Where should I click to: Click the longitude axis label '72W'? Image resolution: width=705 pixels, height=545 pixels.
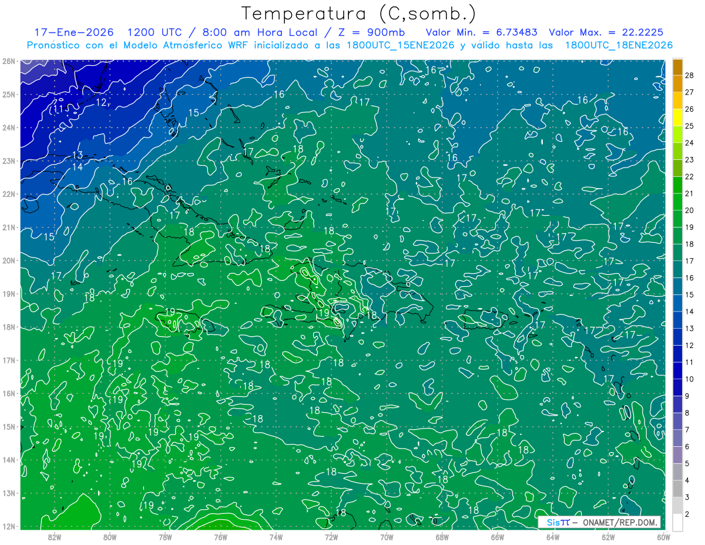coord(331,537)
